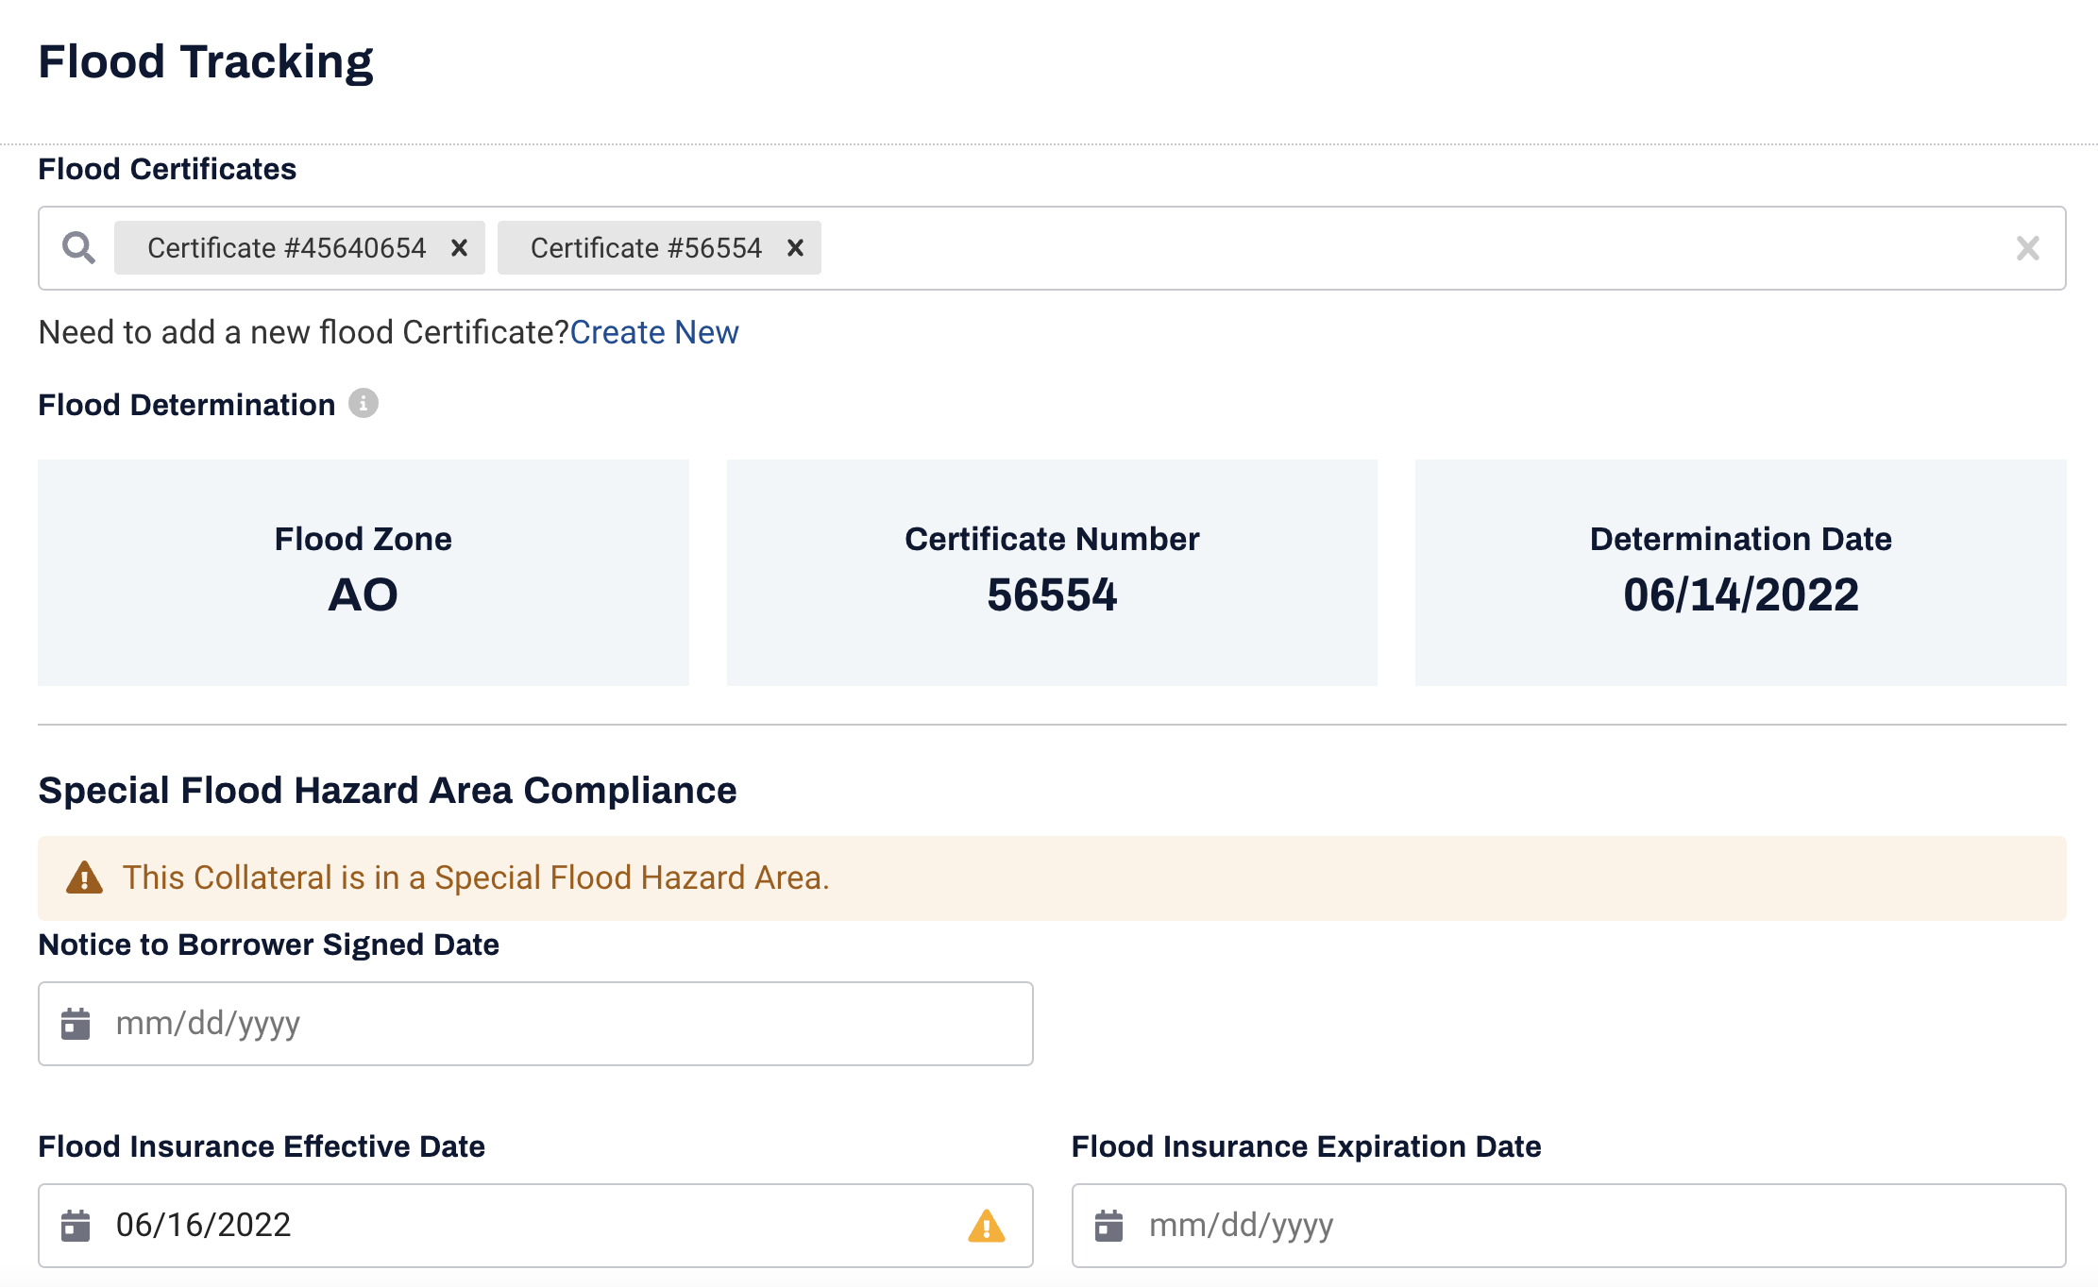Click the Create New link for flood certificate
Screen dimensions: 2098x1287
(x=655, y=331)
